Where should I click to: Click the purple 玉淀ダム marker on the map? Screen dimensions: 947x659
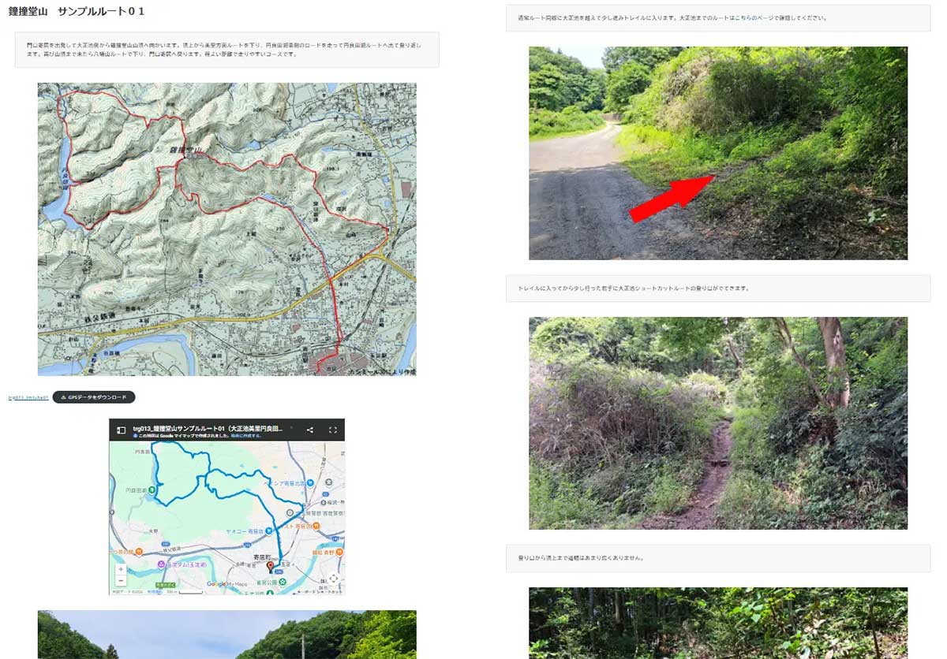click(159, 565)
